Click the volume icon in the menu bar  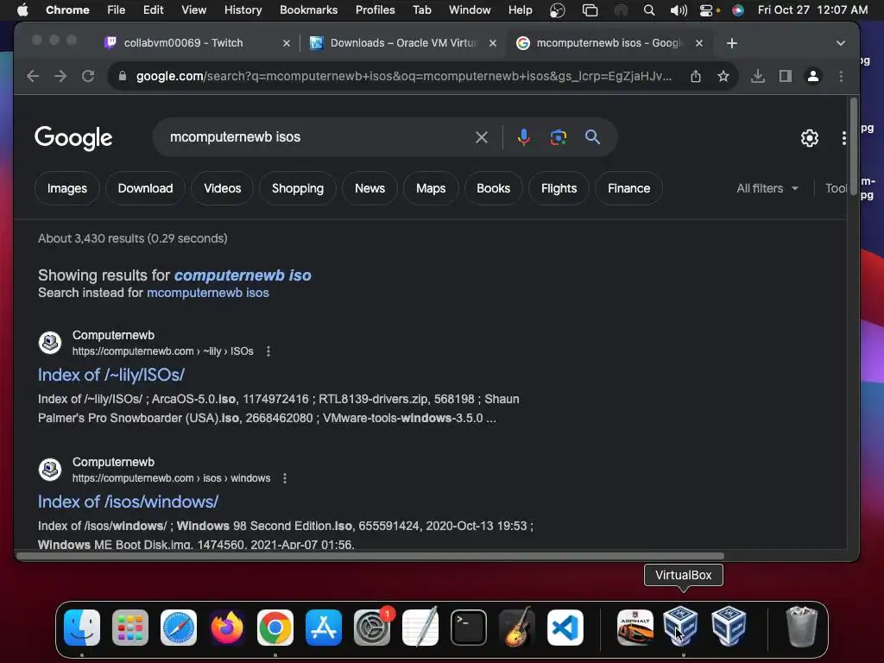click(x=679, y=10)
